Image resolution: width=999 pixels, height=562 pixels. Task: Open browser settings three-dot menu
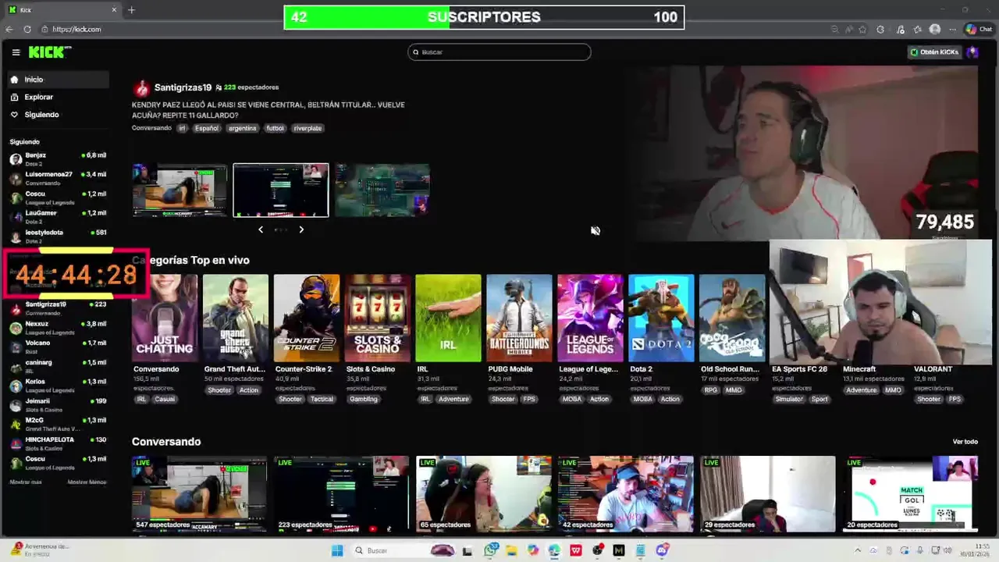pyautogui.click(x=953, y=29)
